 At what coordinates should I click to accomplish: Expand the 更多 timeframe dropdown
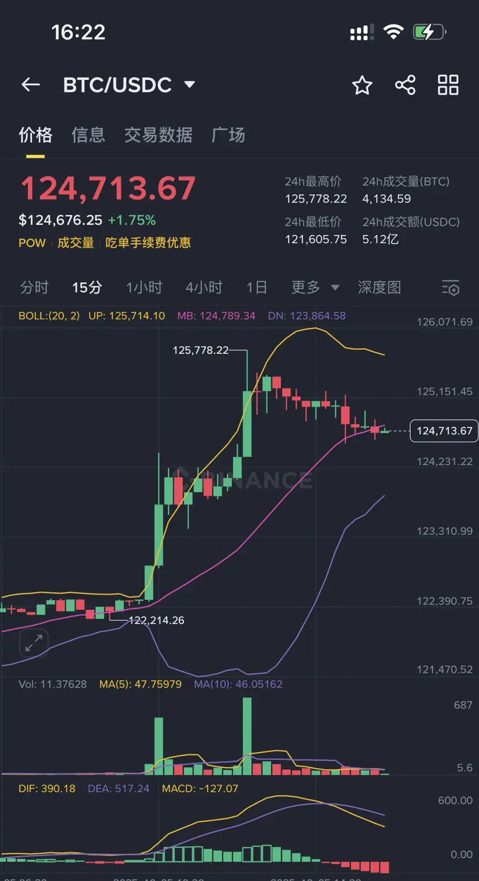[x=315, y=287]
